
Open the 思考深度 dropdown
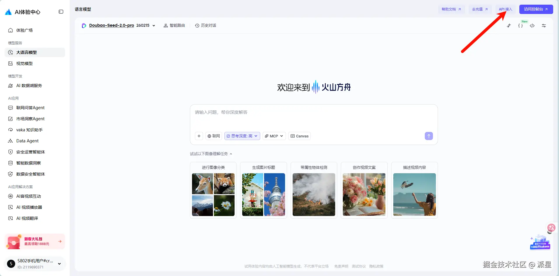pos(242,136)
